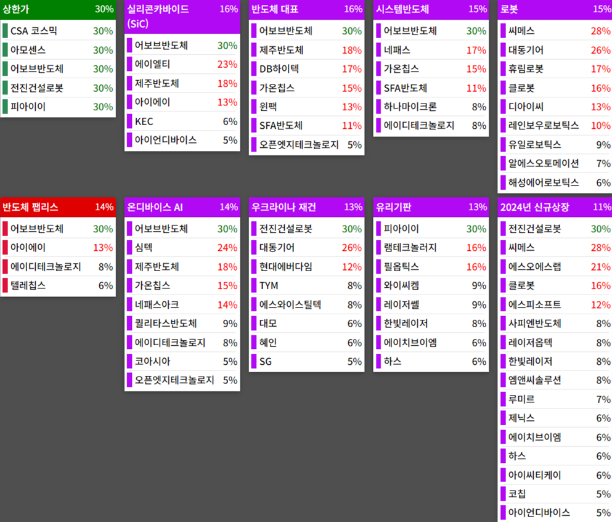Select DB하이텍 row at 17%
The image size is (612, 522).
pyautogui.click(x=307, y=68)
